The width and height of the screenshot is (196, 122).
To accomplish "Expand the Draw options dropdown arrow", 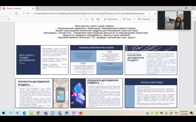I will click(x=134, y=19).
